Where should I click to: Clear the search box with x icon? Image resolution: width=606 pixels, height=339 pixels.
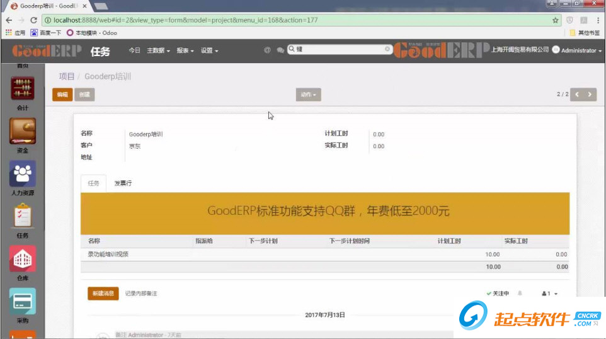pyautogui.click(x=387, y=49)
